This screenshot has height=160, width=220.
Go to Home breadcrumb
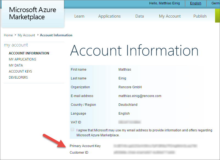pos(8,35)
